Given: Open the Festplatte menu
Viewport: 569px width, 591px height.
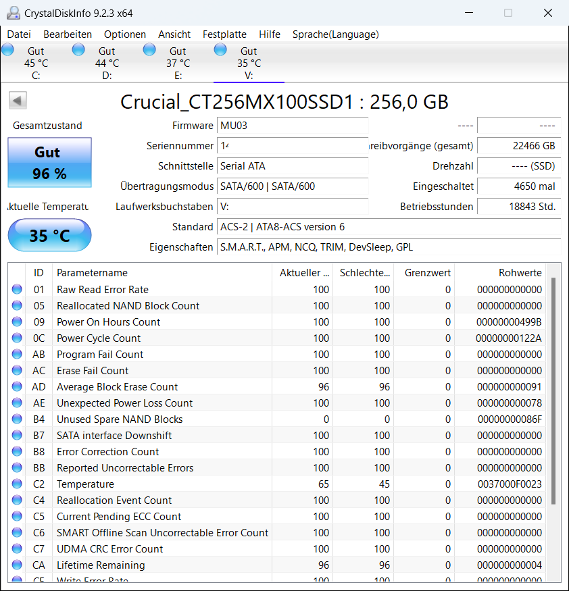Looking at the screenshot, I should [224, 34].
